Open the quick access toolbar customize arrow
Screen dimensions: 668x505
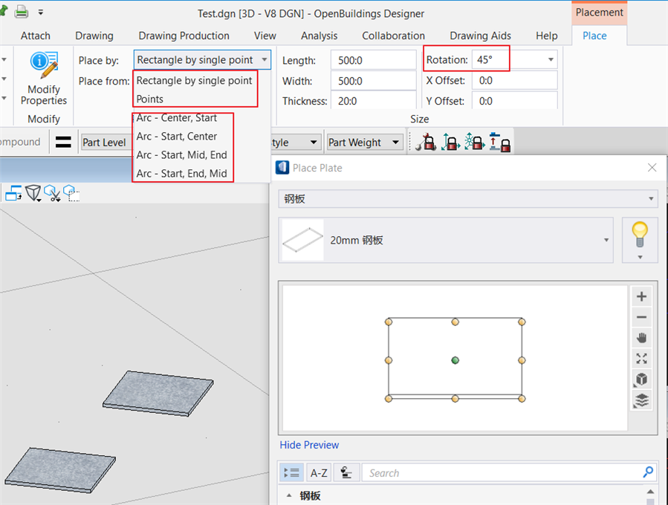click(x=40, y=13)
